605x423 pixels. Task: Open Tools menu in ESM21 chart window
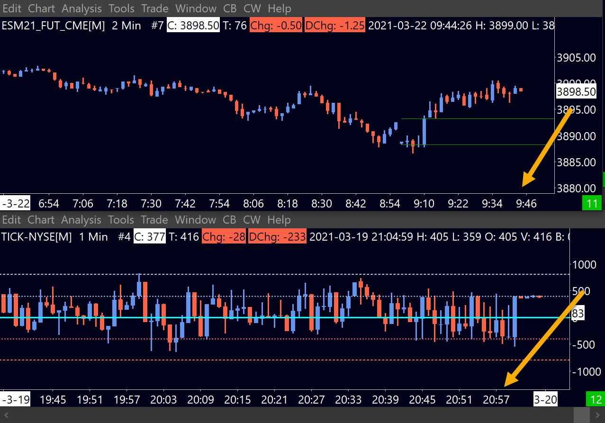[x=121, y=9]
